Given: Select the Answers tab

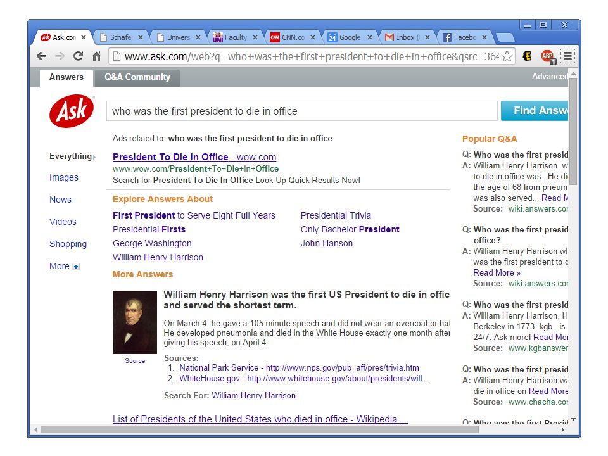Looking at the screenshot, I should [x=66, y=77].
